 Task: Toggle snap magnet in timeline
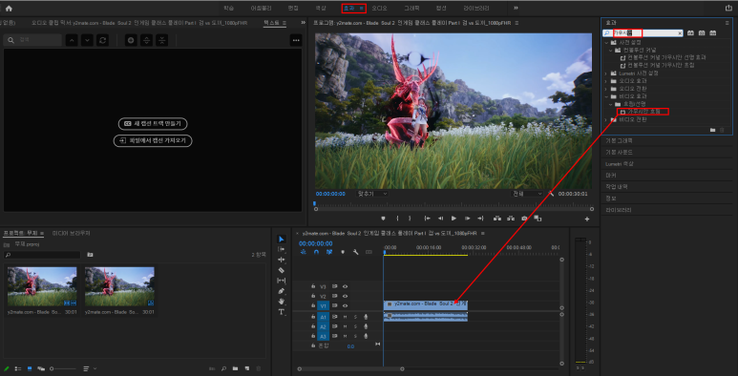tap(316, 252)
